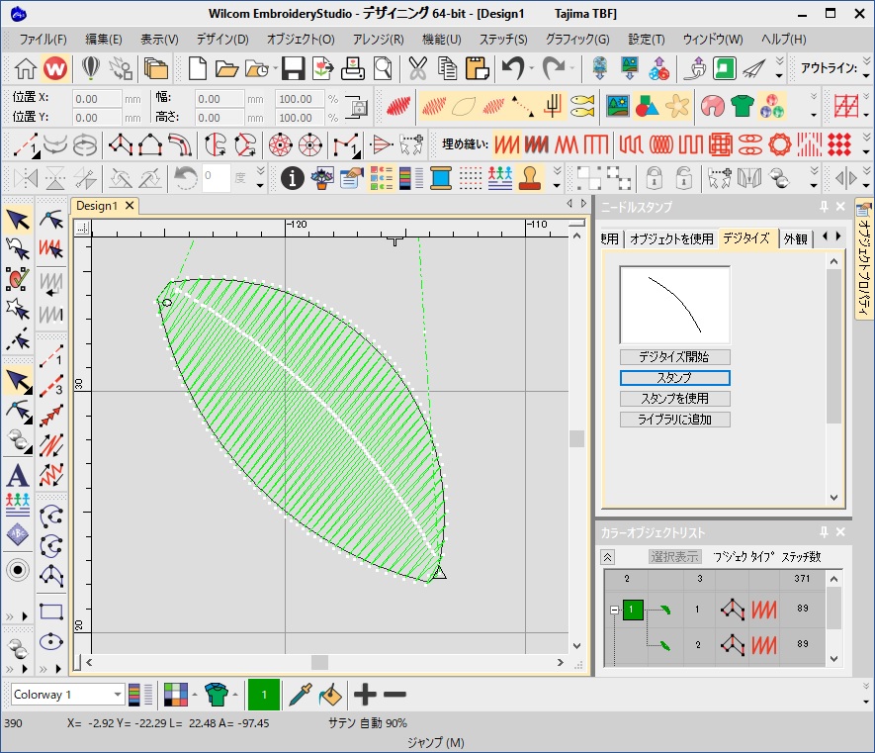The height and width of the screenshot is (753, 875).
Task: Click the green T-shirt product visualizer icon
Action: pyautogui.click(x=742, y=106)
